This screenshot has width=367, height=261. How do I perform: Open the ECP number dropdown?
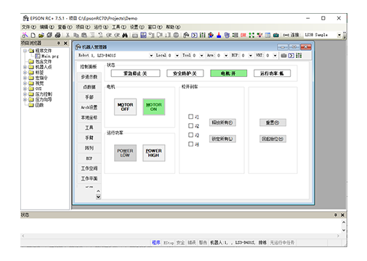pyautogui.click(x=251, y=56)
